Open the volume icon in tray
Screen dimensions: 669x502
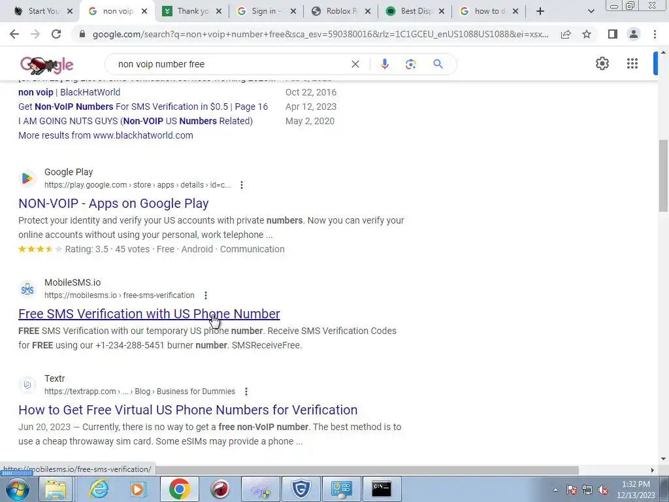click(603, 490)
